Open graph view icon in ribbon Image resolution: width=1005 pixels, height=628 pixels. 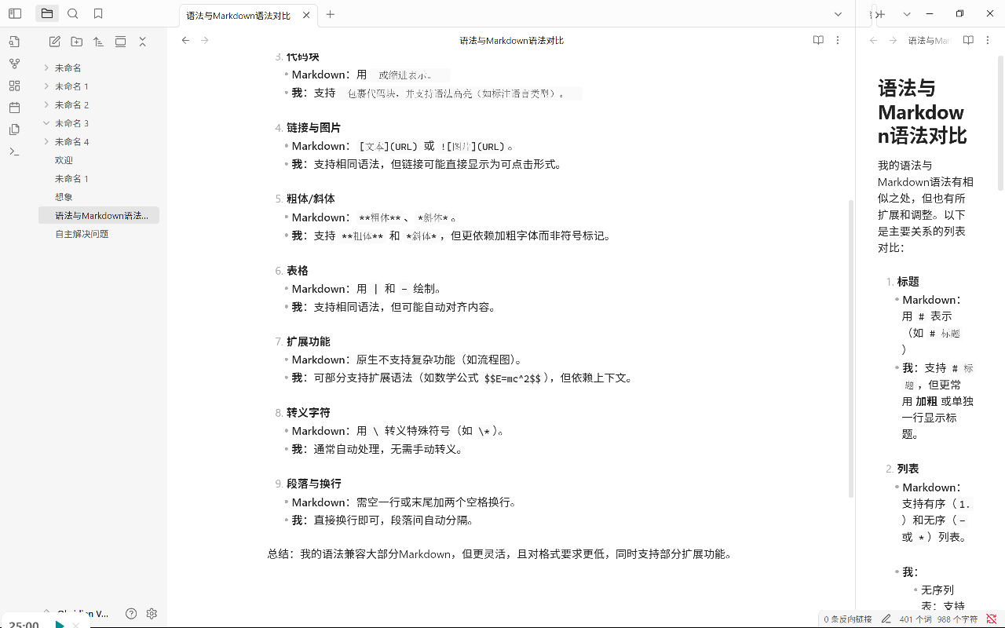click(15, 64)
